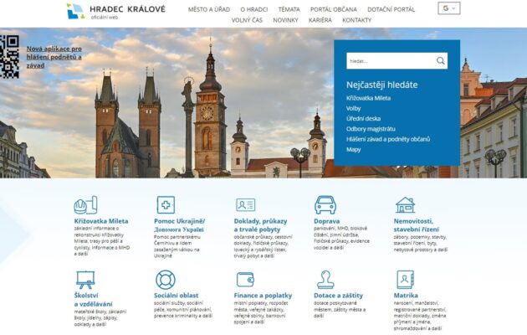The width and height of the screenshot is (527, 335).
Task: Click the Nemovitosti house icon
Action: 405,205
